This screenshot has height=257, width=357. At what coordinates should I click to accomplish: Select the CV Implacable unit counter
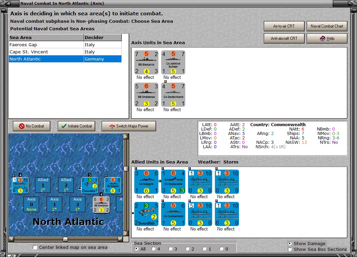pos(173,182)
